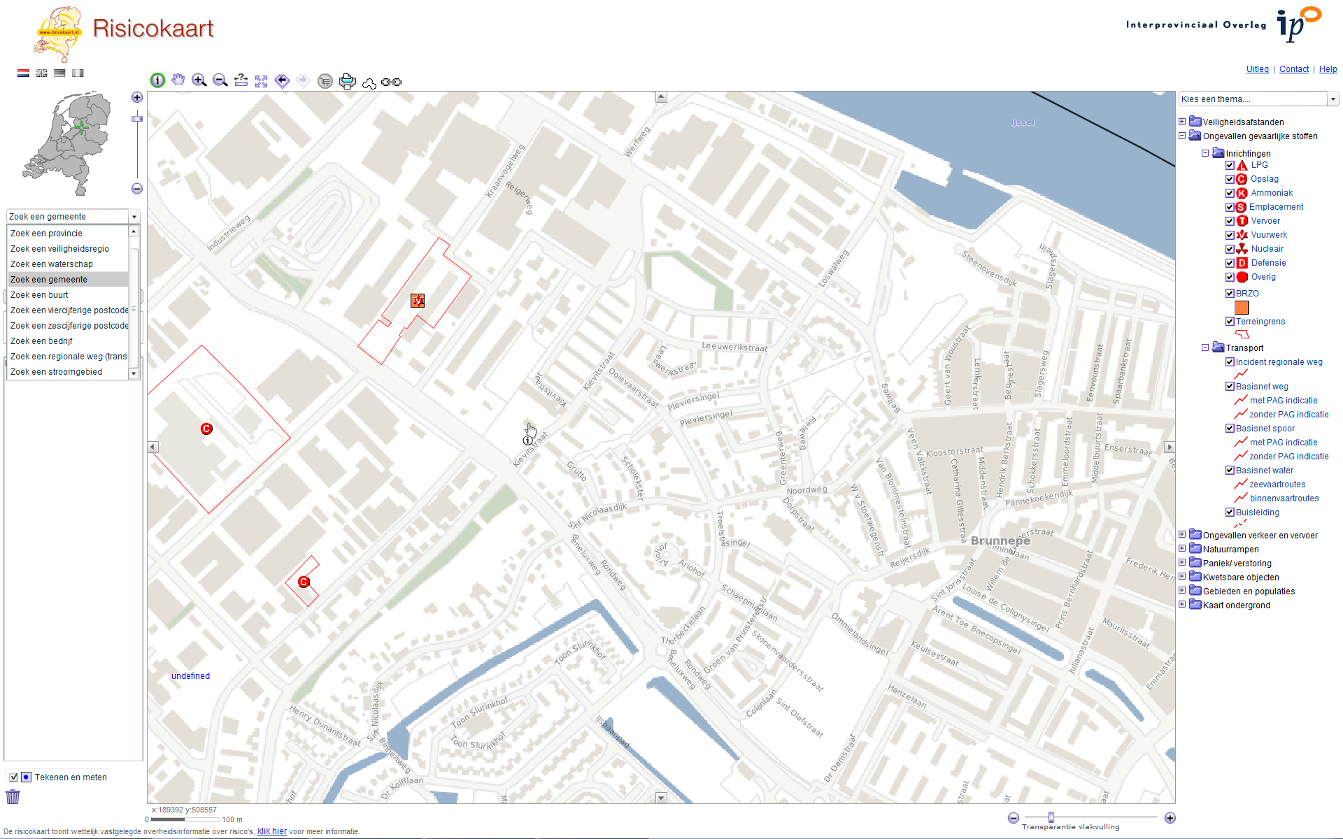Expand the Veiligheidsafstanden folder
The height and width of the screenshot is (839, 1343).
pos(1182,122)
